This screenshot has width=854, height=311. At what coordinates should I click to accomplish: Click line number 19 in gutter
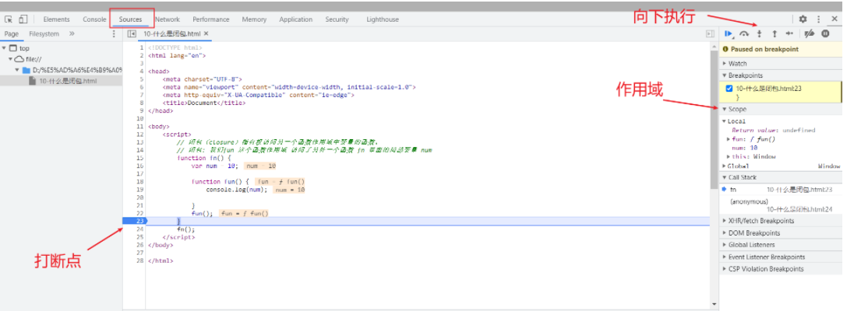[140, 189]
